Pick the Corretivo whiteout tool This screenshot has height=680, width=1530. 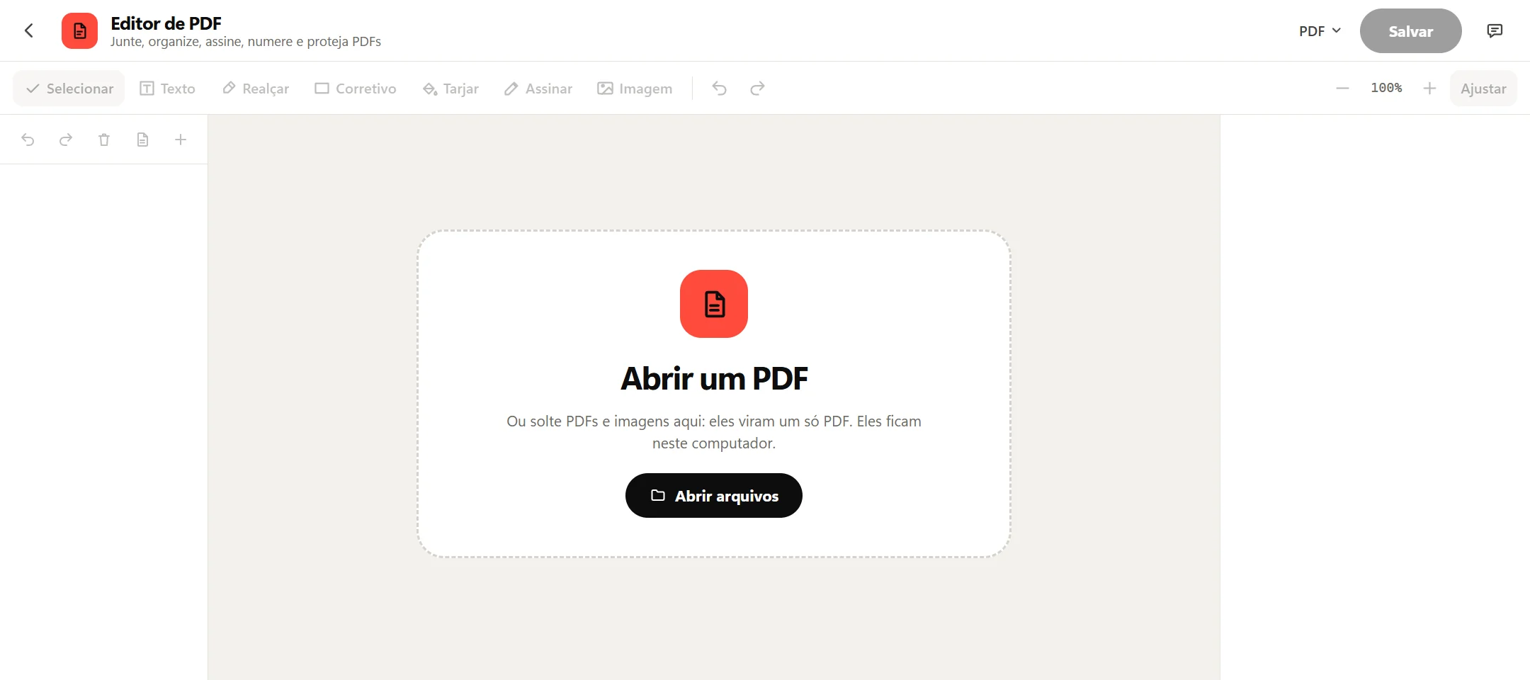356,89
